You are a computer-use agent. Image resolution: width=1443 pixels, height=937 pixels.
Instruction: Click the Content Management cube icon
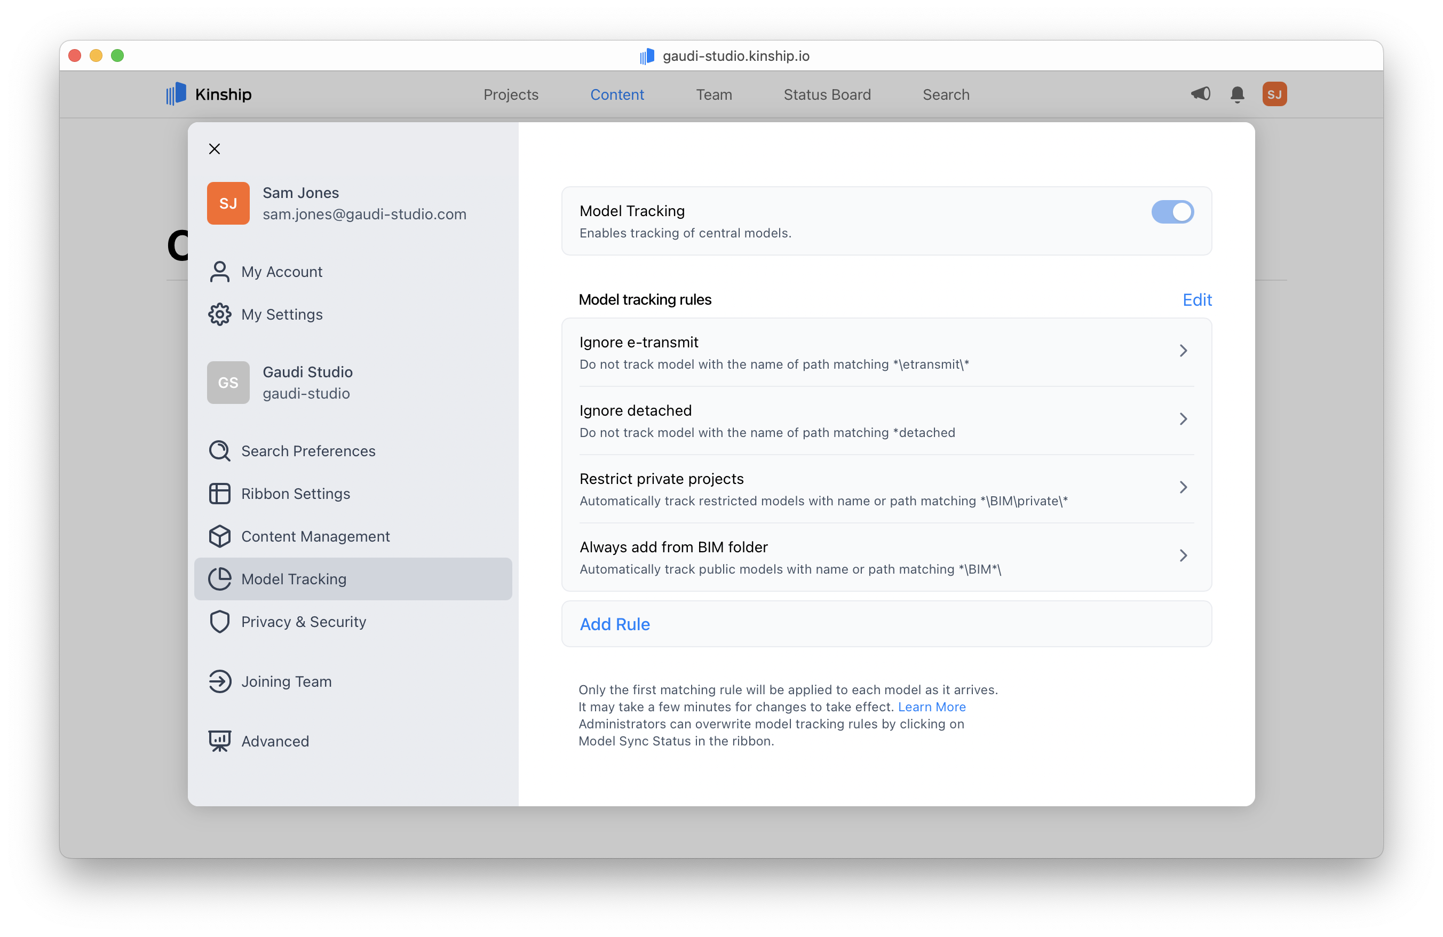coord(219,536)
